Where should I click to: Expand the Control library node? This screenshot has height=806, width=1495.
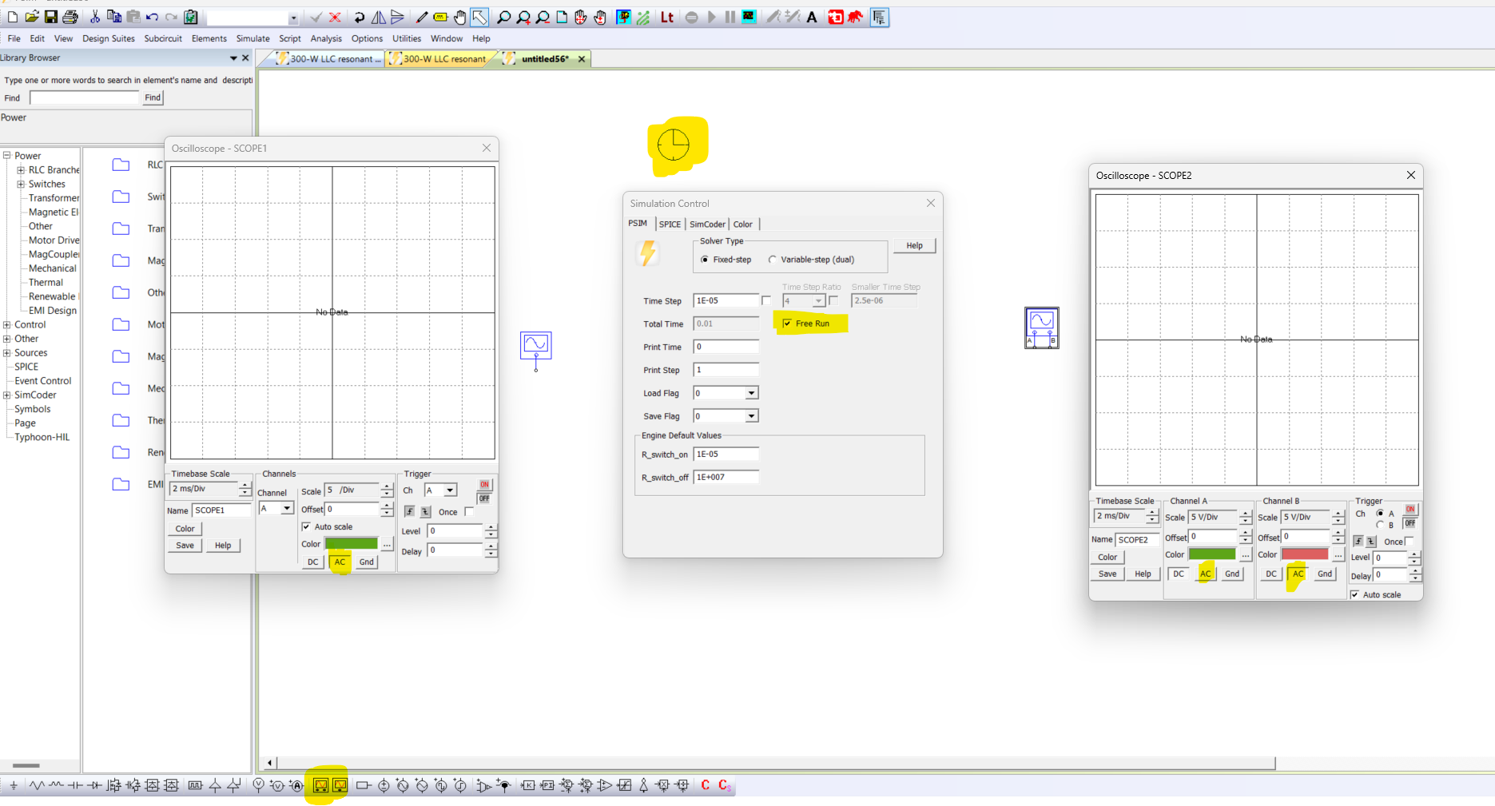6,325
